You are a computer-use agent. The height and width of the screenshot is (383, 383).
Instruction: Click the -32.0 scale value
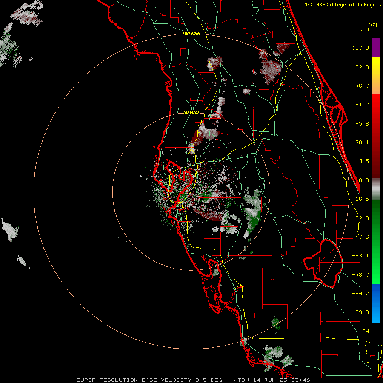360,218
